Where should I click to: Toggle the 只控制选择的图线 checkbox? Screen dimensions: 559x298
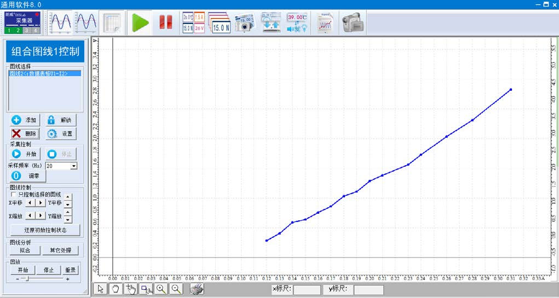click(14, 194)
